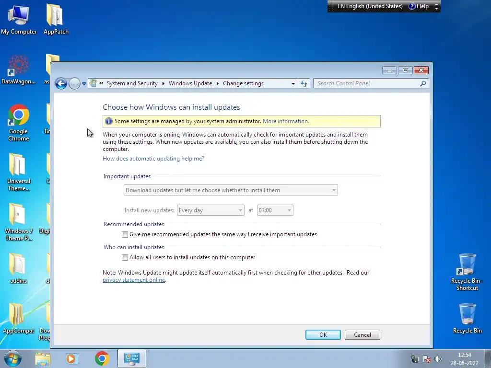This screenshot has width=491, height=368.
Task: Open Action Center flag tray icon
Action: pyautogui.click(x=426, y=359)
